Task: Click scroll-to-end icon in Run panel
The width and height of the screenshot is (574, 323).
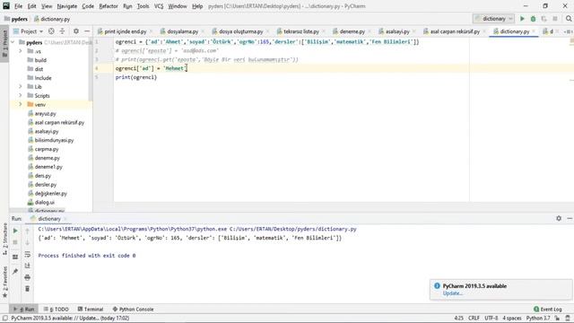Action: pyautogui.click(x=28, y=266)
